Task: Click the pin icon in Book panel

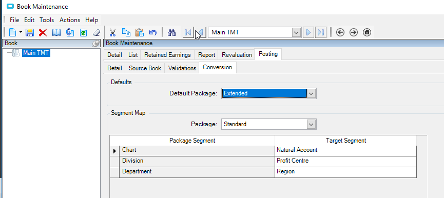Action: 95,44
